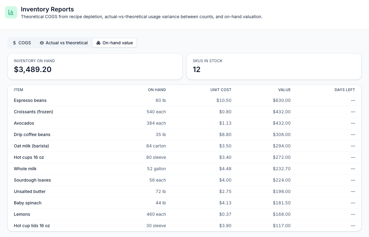Select the Whole milk item

coord(25,169)
